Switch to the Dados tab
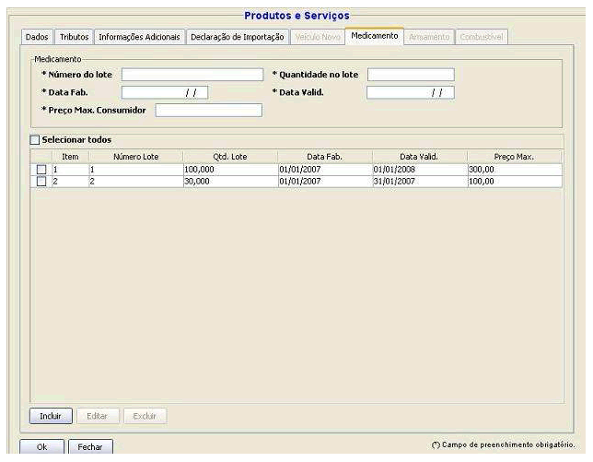The height and width of the screenshot is (462, 593). click(37, 37)
